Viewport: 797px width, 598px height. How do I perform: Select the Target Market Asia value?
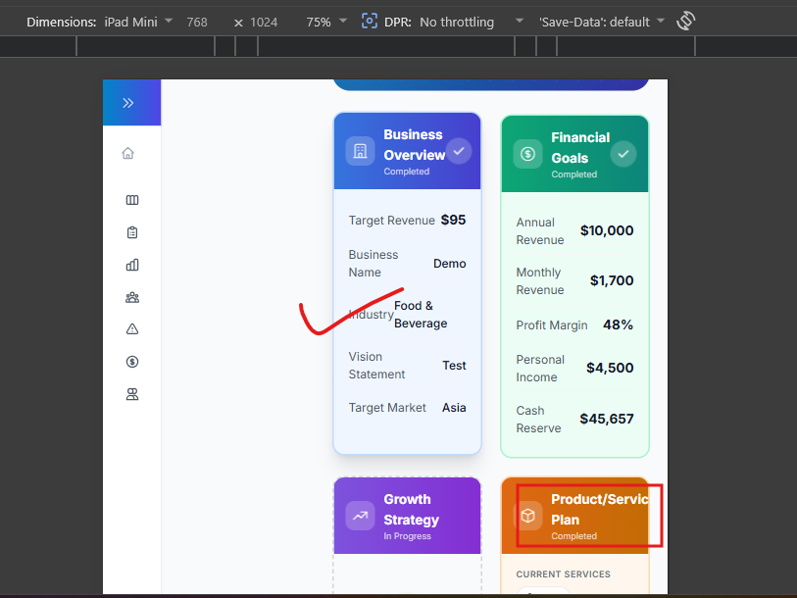coord(454,407)
